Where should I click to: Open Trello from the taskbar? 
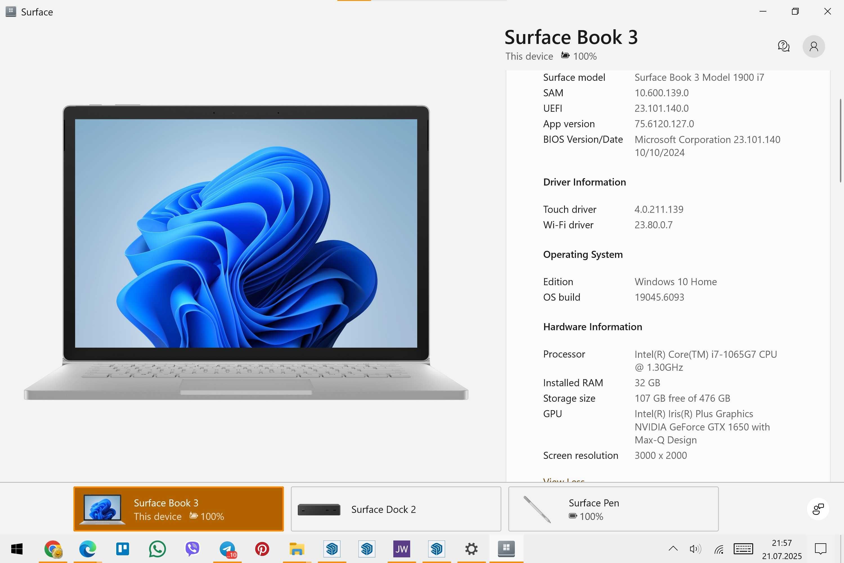click(123, 549)
